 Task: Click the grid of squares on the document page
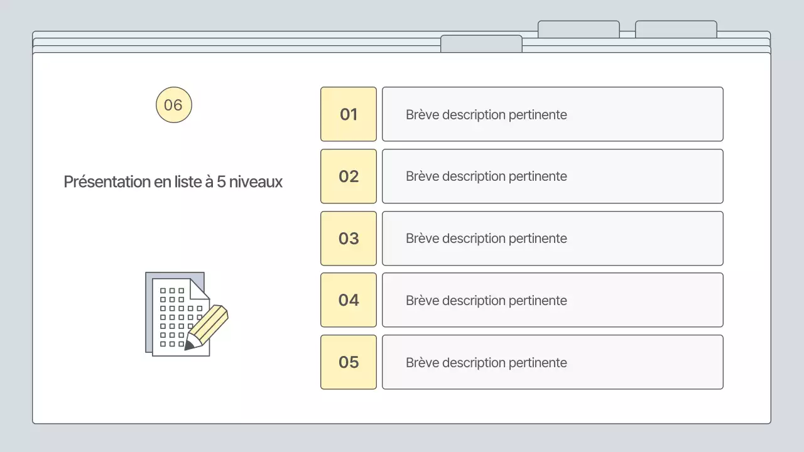[172, 317]
